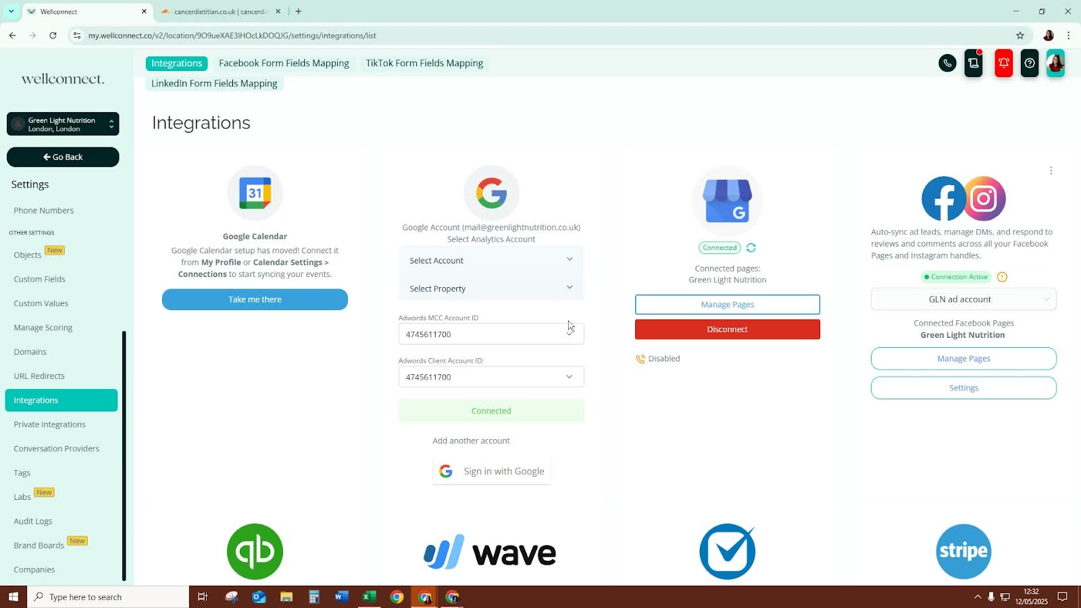Open Word from the taskbar

341,597
